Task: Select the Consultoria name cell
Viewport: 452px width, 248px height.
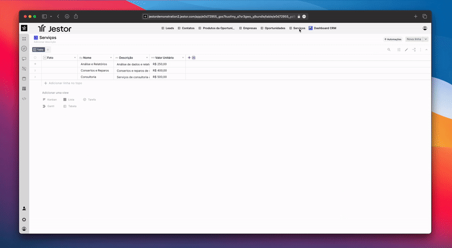Action: 95,77
